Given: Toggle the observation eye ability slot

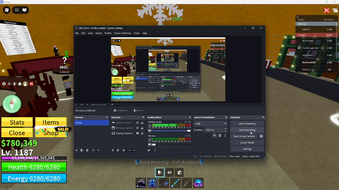Looking at the screenshot, I should (169, 172).
